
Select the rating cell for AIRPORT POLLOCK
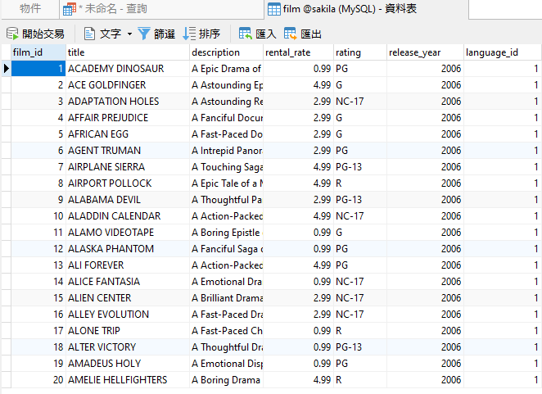359,183
